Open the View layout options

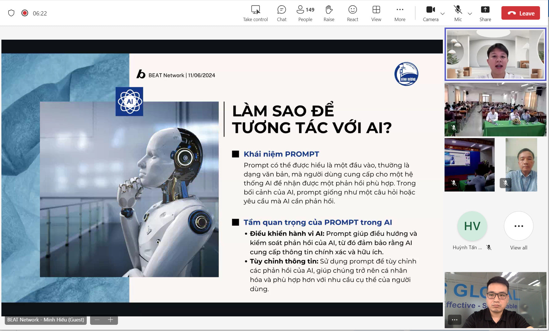point(376,13)
